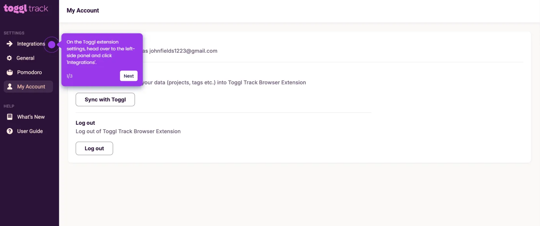Open the User Guide link
Image resolution: width=540 pixels, height=226 pixels.
(x=30, y=131)
